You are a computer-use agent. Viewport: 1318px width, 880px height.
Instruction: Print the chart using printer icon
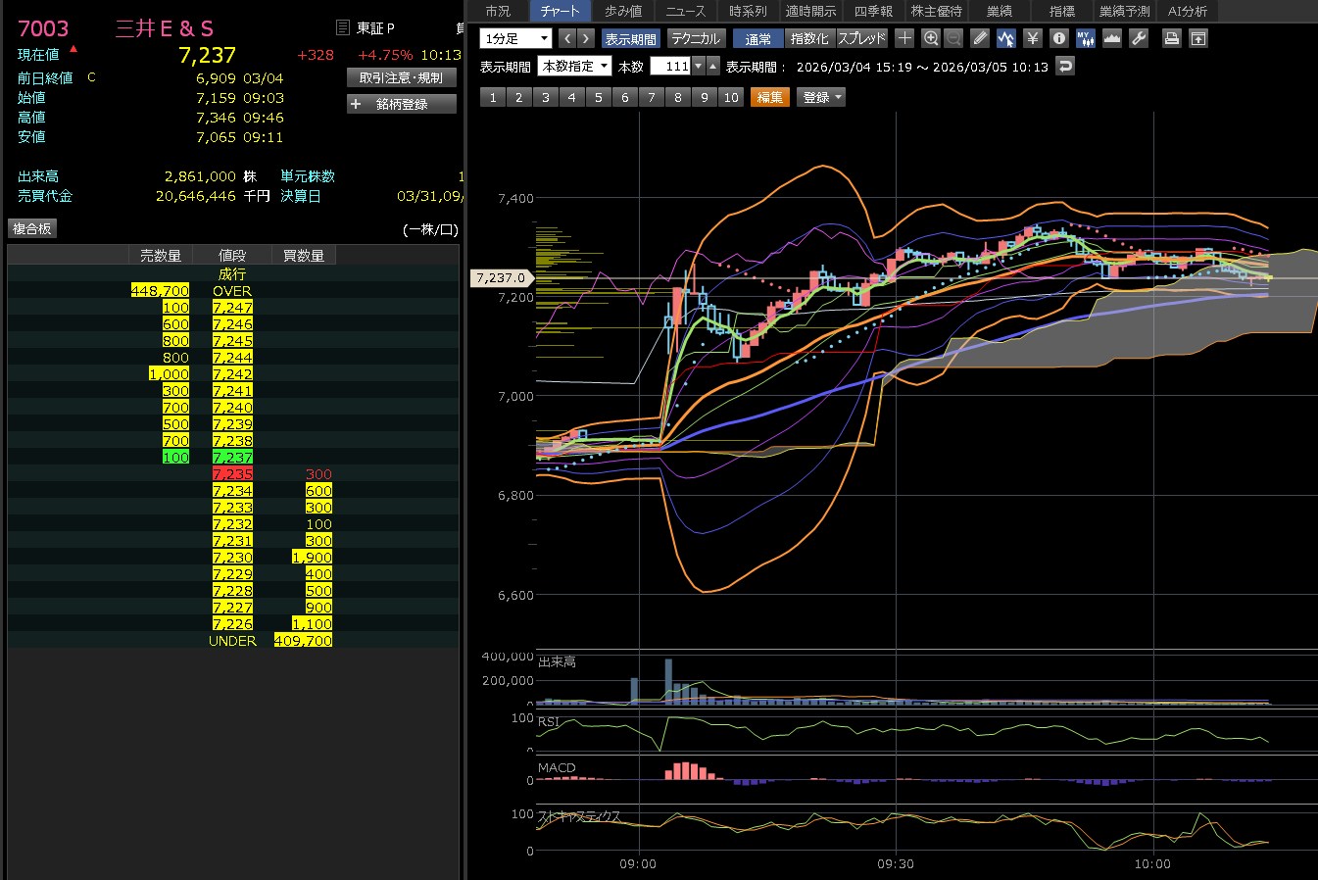click(1171, 38)
